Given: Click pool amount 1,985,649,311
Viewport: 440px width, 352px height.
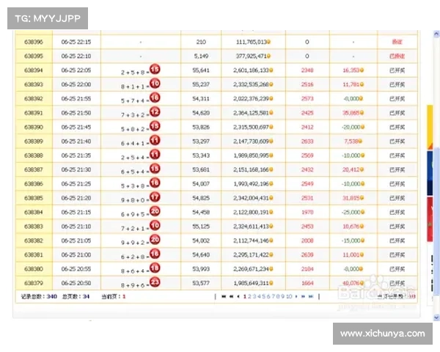Looking at the screenshot, I should (251, 283).
